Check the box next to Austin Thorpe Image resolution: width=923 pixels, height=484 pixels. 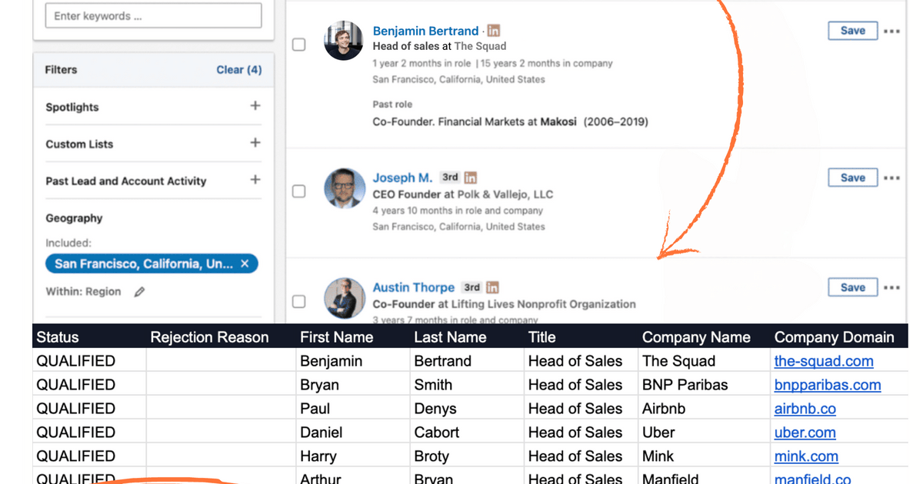coord(299,301)
